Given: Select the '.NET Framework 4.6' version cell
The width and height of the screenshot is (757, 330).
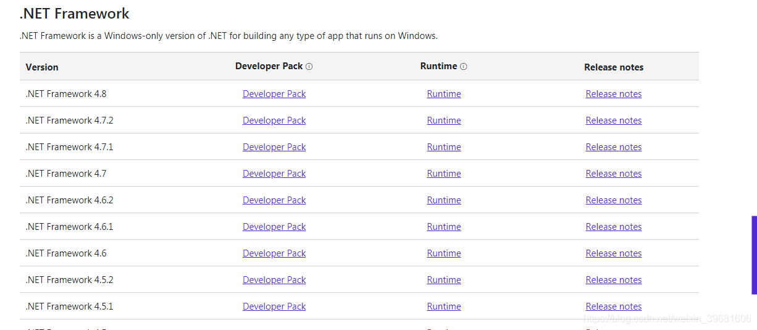Looking at the screenshot, I should click(66, 253).
